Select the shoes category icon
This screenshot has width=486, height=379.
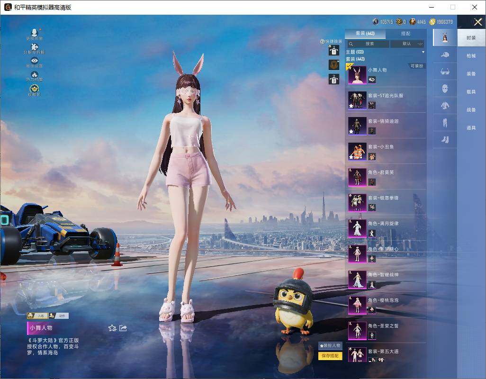[x=445, y=140]
